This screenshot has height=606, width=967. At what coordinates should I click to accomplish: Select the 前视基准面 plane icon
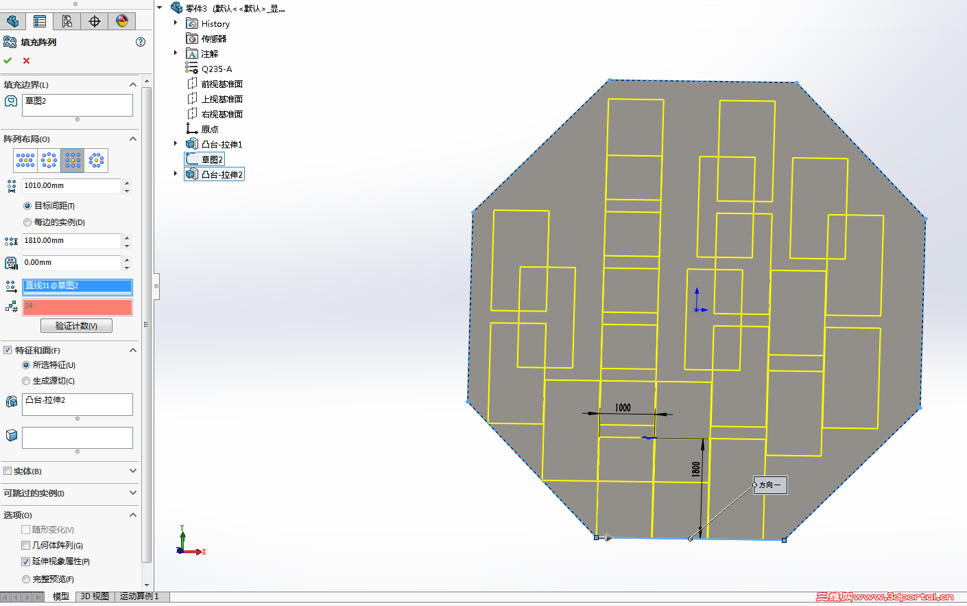pyautogui.click(x=192, y=84)
